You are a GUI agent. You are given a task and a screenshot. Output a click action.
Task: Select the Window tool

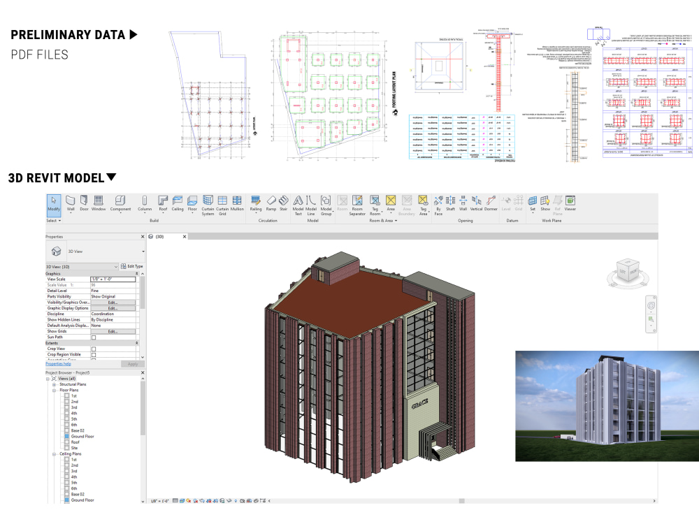tap(99, 203)
